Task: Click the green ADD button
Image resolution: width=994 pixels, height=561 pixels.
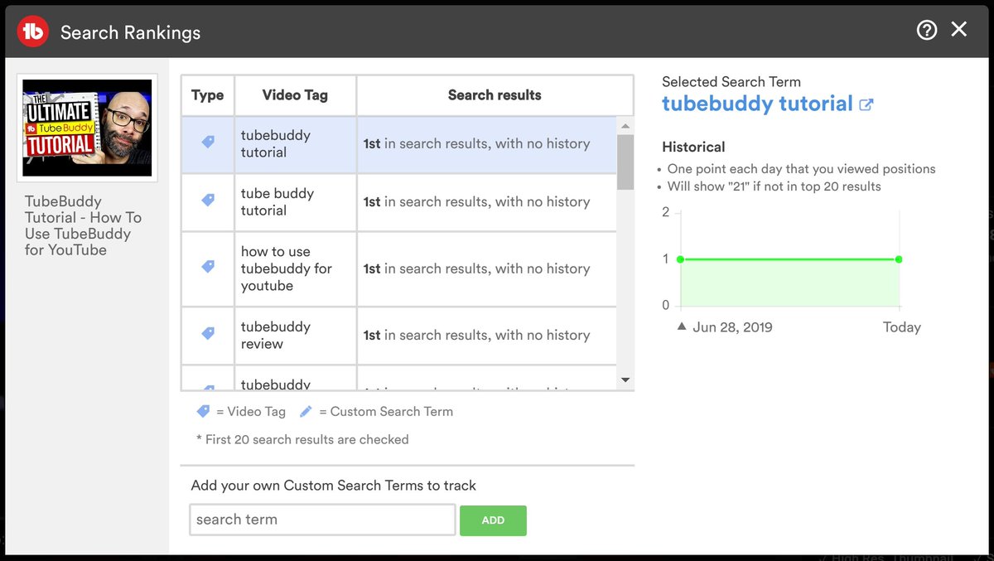Action: 493,520
